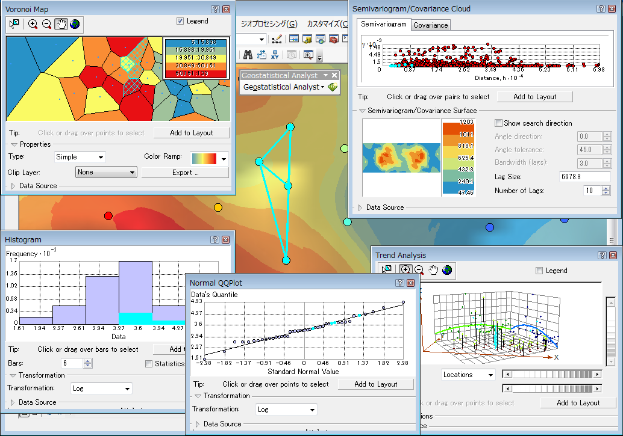
Task: Click Add to Layout in Semivariogram cloud
Action: click(x=535, y=97)
